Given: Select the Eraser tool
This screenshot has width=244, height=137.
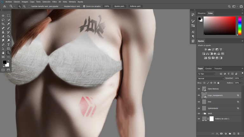Looking at the screenshot, I should pos(3,36).
